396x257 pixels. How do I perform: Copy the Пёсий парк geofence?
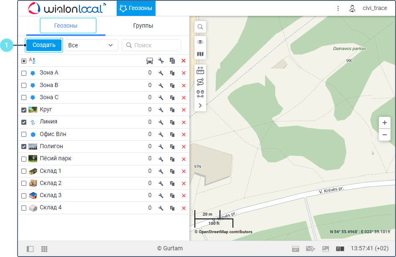172,159
